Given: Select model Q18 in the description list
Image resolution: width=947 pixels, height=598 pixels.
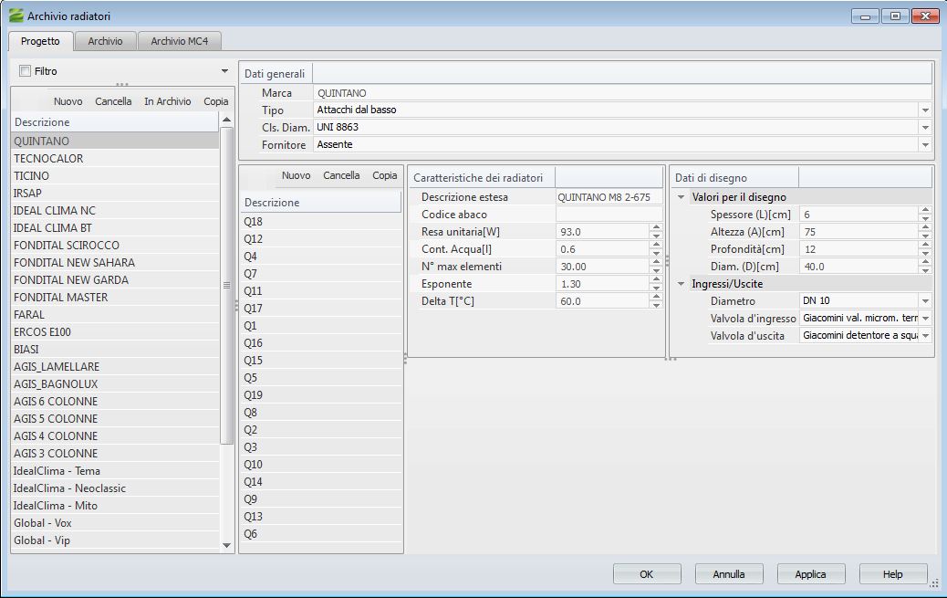Looking at the screenshot, I should pos(253,222).
